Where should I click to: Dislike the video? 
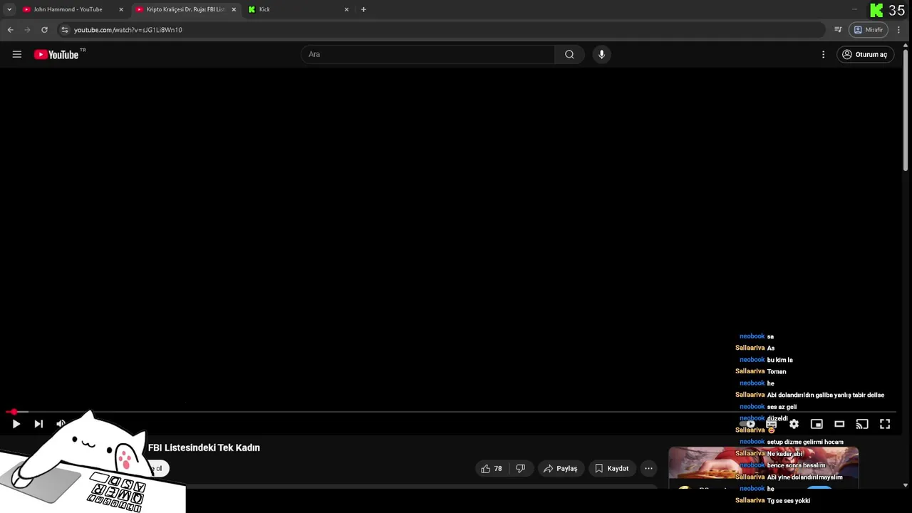pyautogui.click(x=520, y=468)
